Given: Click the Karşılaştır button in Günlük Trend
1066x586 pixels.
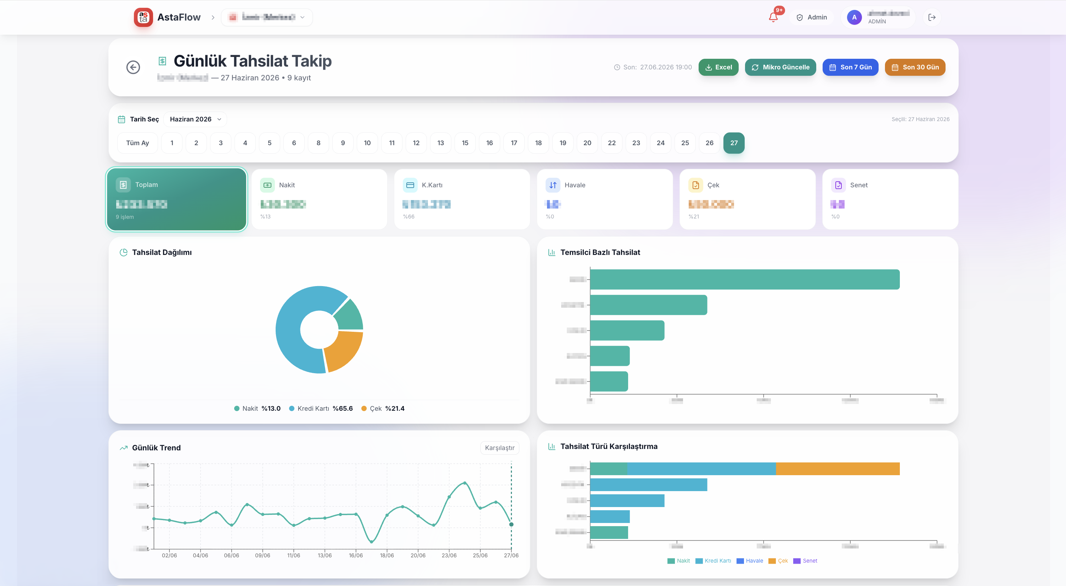Looking at the screenshot, I should tap(500, 448).
